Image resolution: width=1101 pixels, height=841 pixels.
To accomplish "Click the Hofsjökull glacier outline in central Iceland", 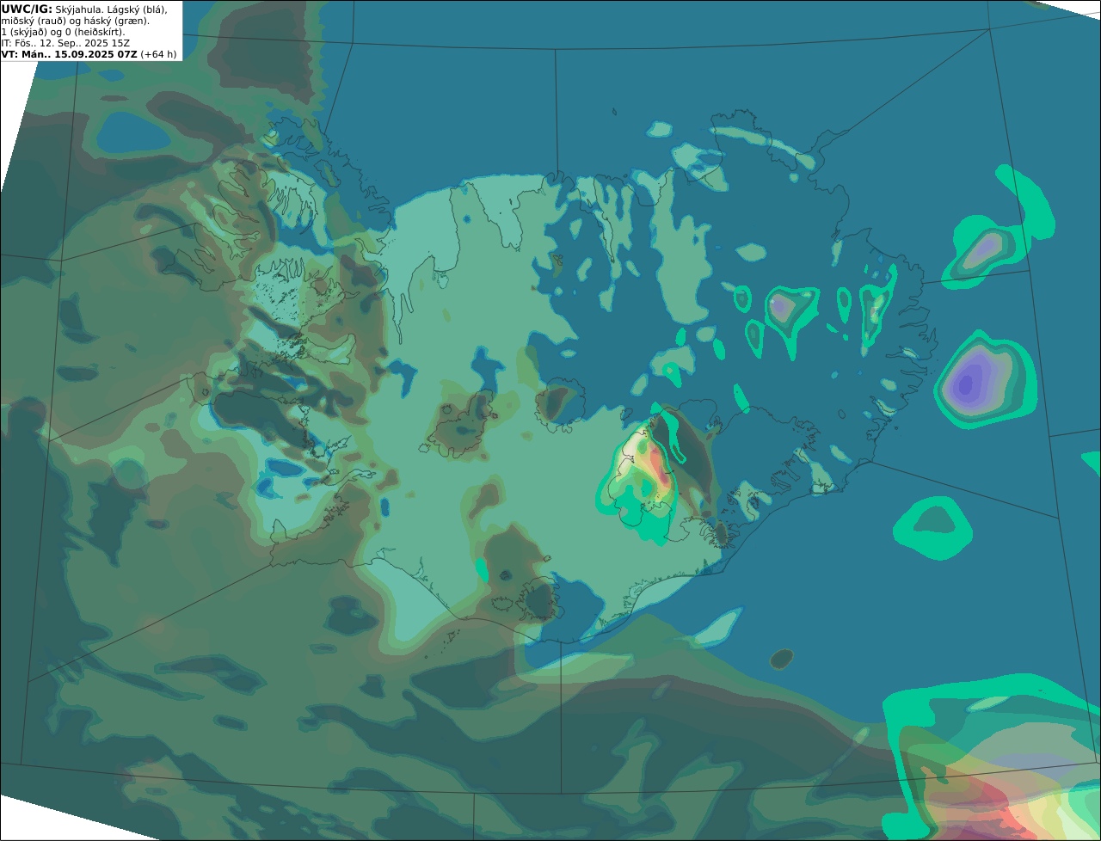I will (x=560, y=404).
